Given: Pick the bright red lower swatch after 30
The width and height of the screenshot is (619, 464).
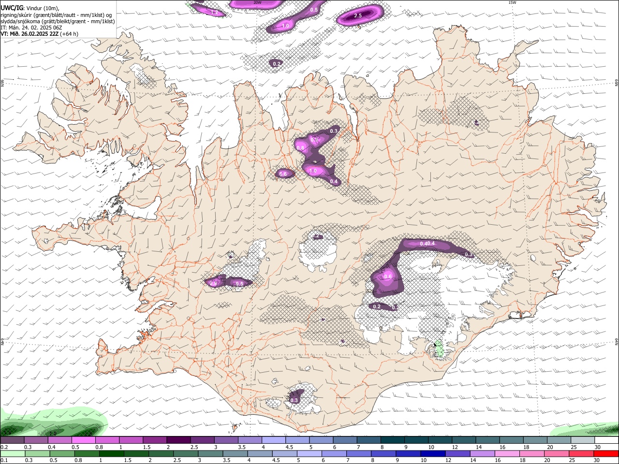Looking at the screenshot, I should tap(605, 454).
